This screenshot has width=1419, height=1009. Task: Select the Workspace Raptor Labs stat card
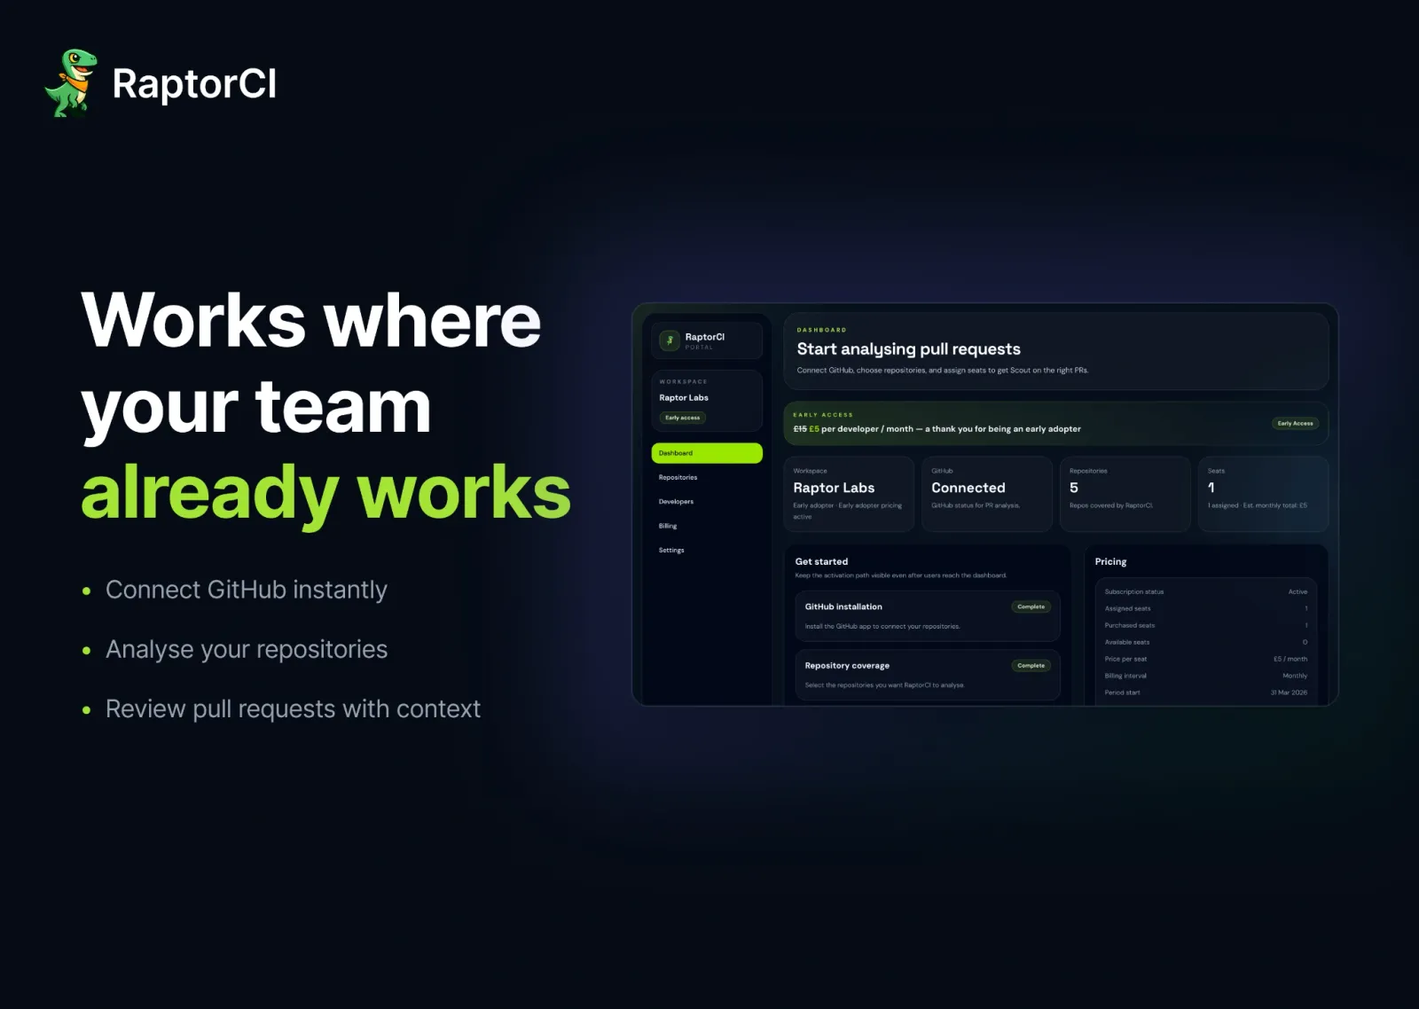849,494
